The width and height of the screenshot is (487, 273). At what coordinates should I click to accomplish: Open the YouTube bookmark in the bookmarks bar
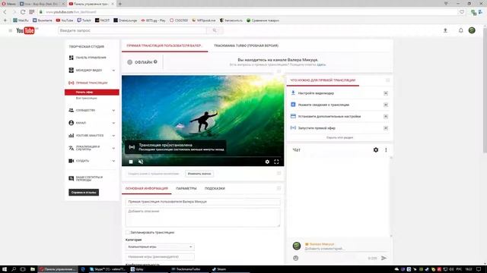tap(65, 20)
